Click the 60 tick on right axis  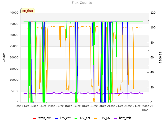pos(152,57)
